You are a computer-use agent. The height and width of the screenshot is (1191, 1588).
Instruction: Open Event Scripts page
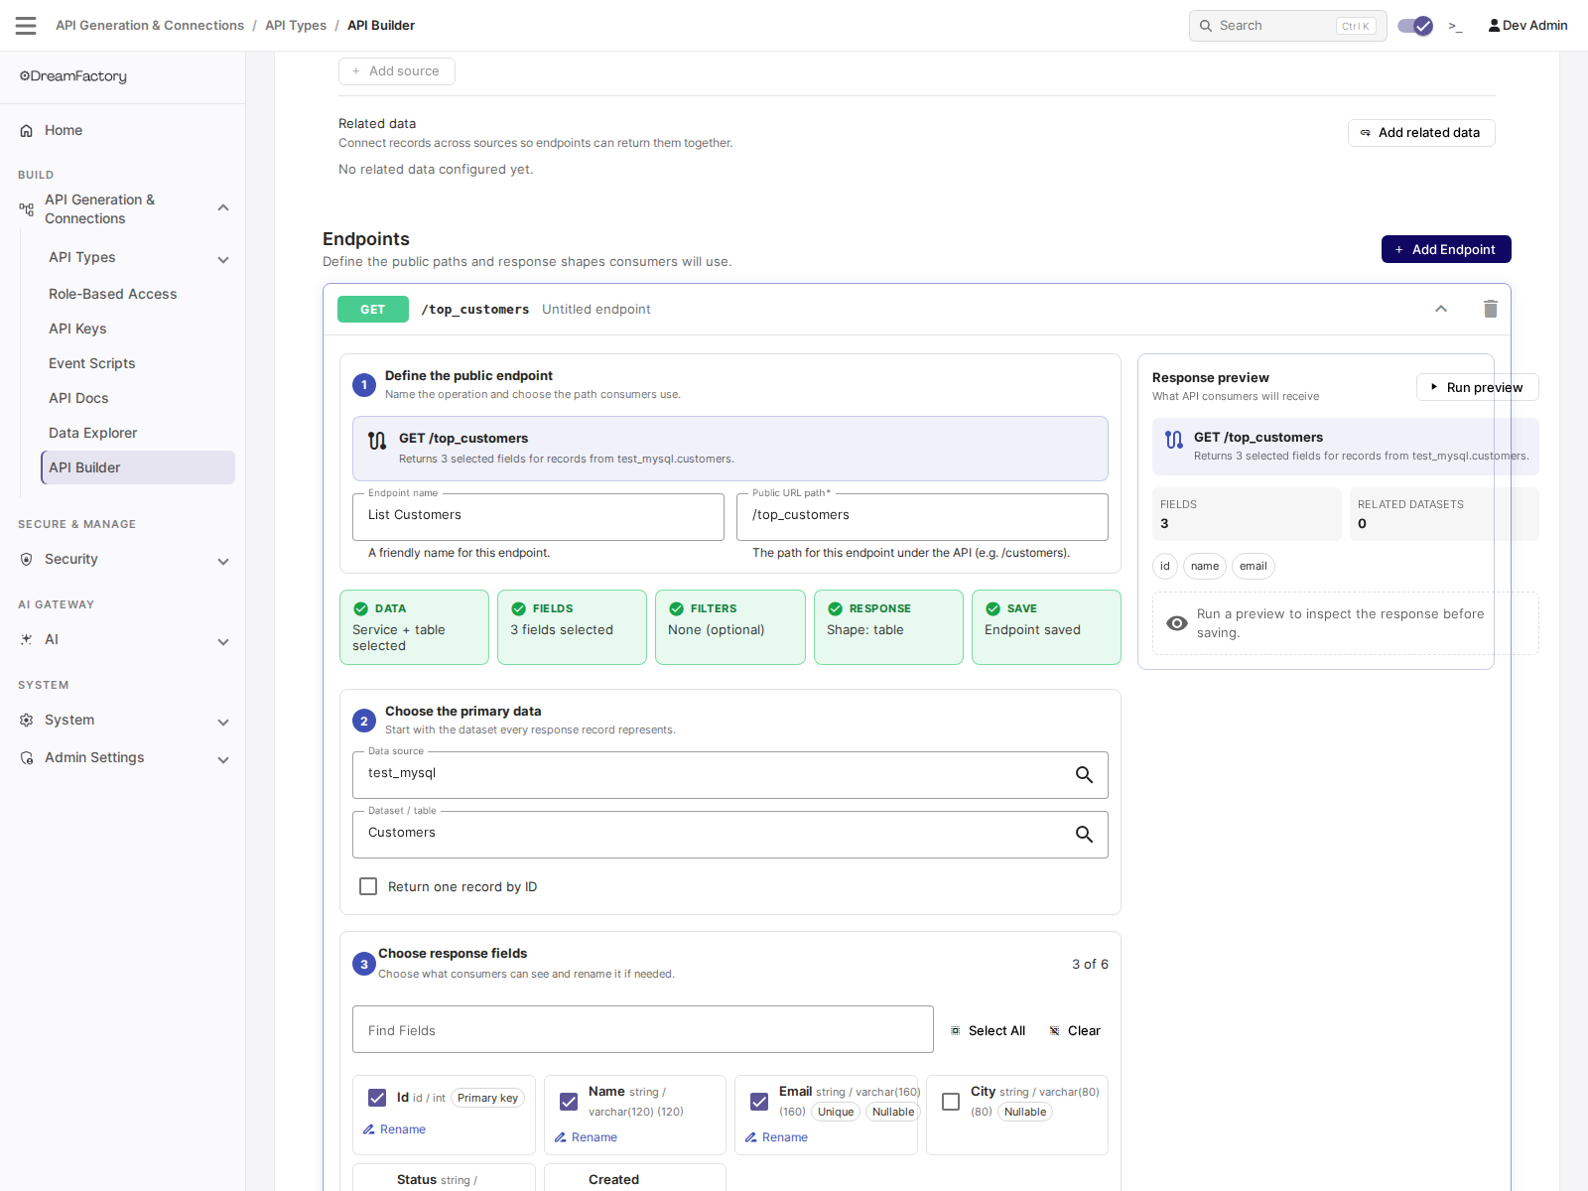point(91,363)
